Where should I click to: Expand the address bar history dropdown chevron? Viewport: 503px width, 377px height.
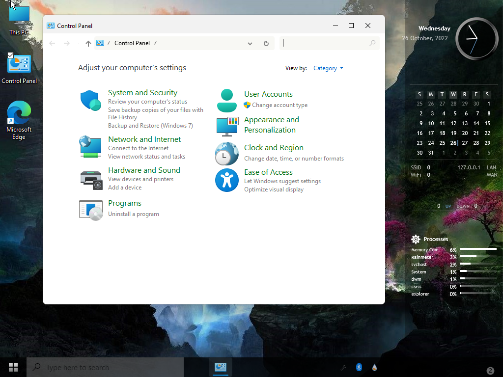pos(250,43)
